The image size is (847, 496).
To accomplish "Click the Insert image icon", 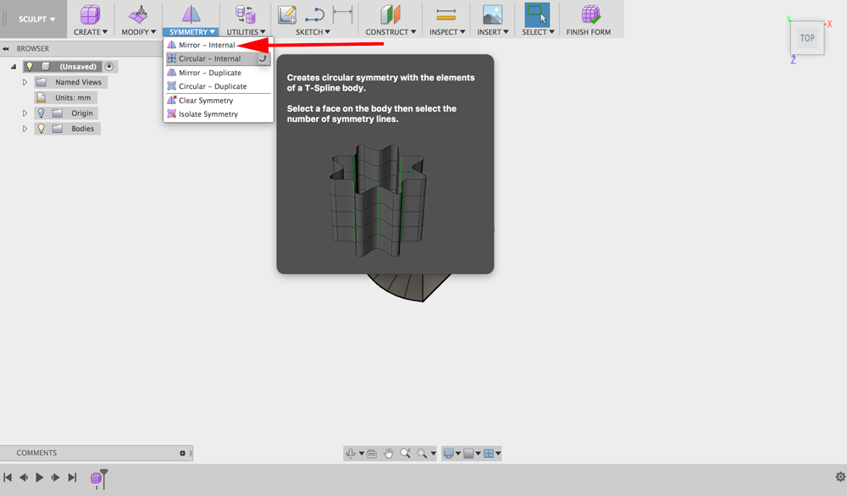I will (x=492, y=14).
